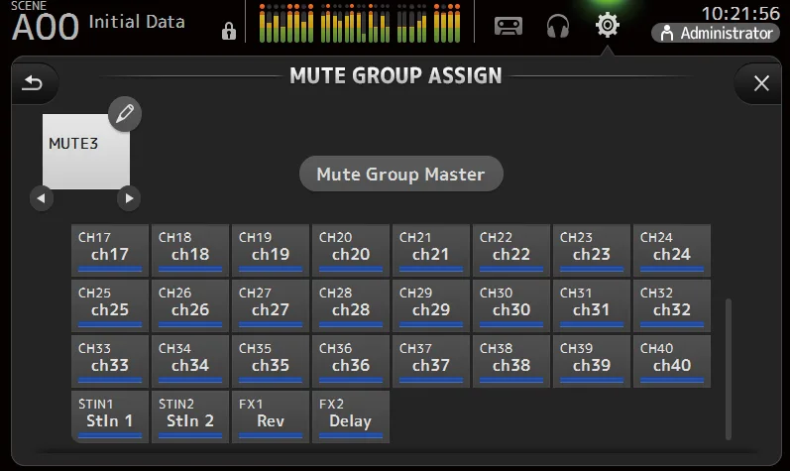Open the Administrator user button

pyautogui.click(x=716, y=34)
